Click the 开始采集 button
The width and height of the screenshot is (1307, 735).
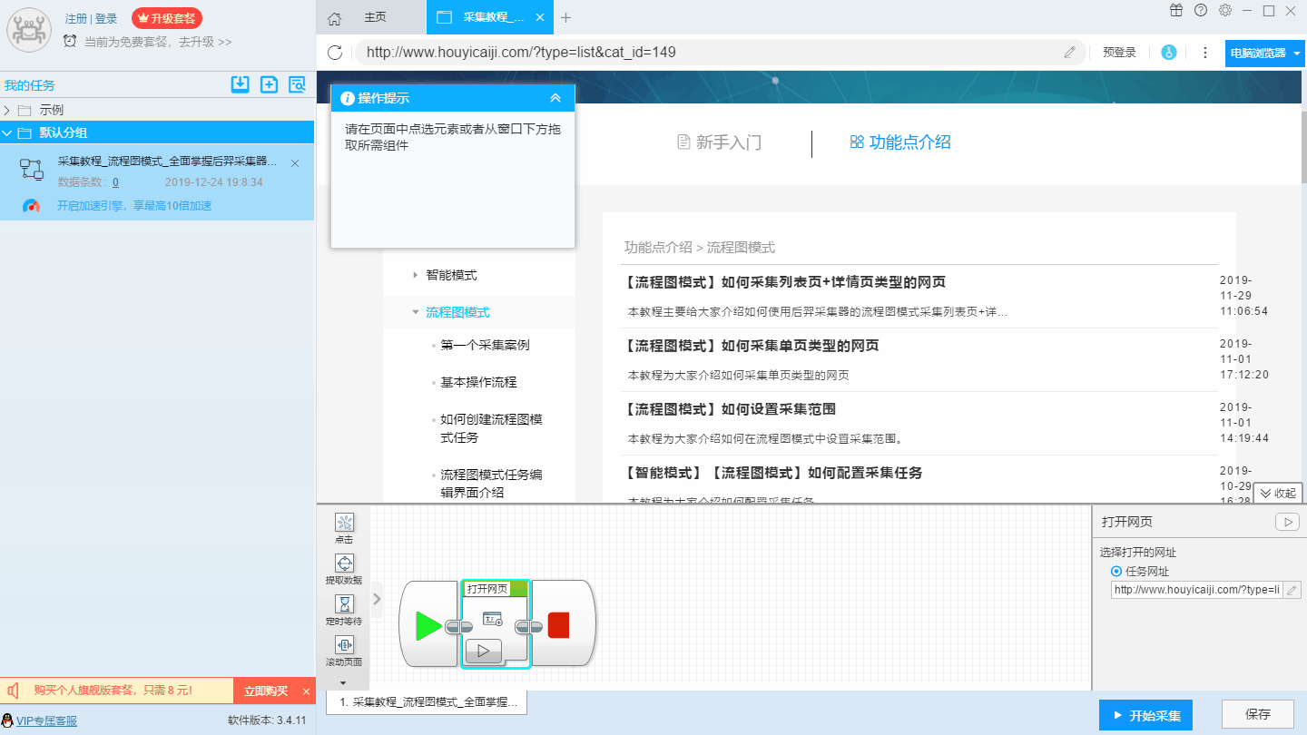[x=1145, y=715]
